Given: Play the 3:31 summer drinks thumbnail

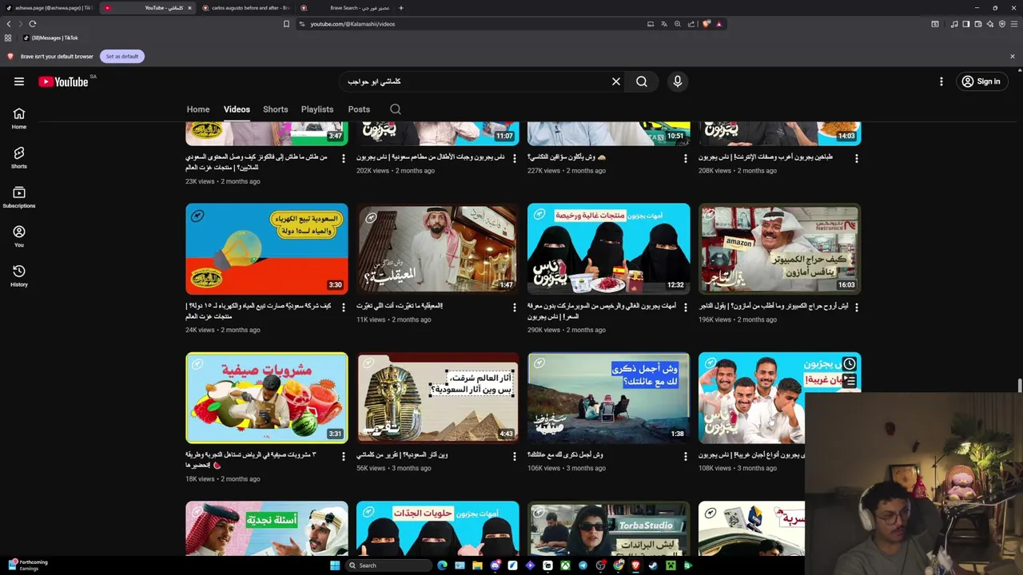Looking at the screenshot, I should 267,398.
